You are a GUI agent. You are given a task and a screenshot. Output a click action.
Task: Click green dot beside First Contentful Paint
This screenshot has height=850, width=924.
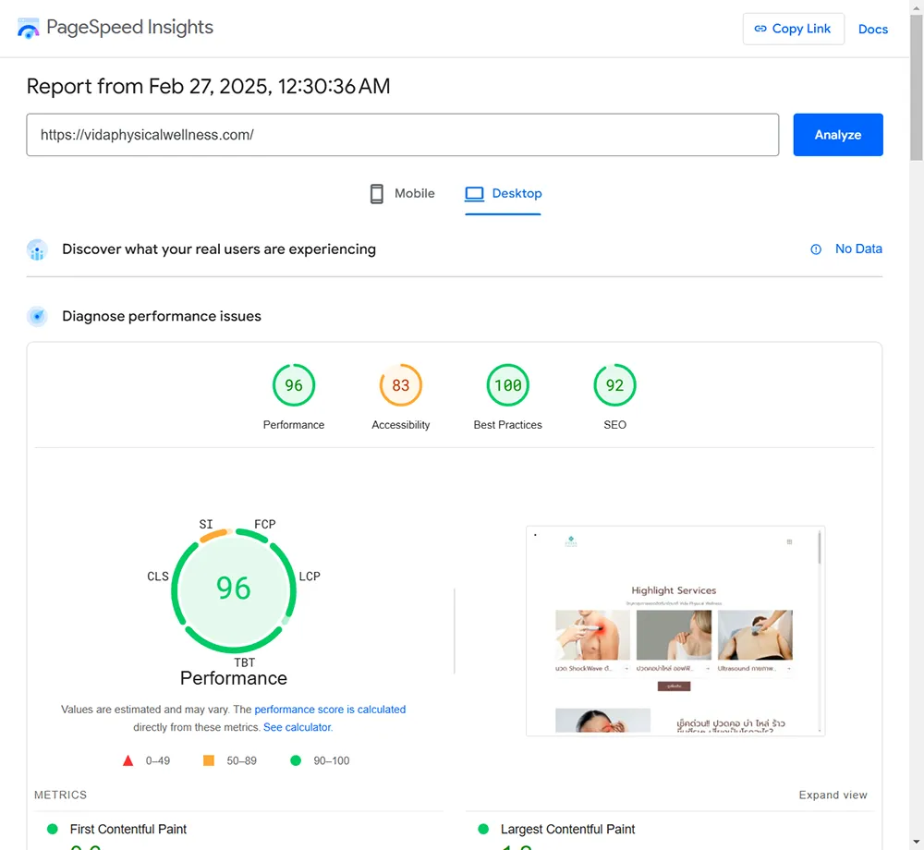point(53,829)
